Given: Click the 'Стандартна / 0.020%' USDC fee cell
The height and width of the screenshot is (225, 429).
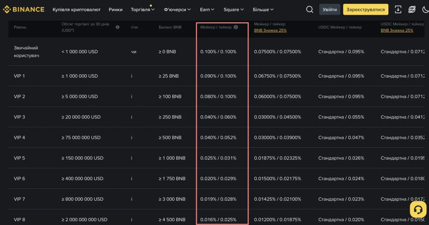Looking at the screenshot, I should (341, 220).
